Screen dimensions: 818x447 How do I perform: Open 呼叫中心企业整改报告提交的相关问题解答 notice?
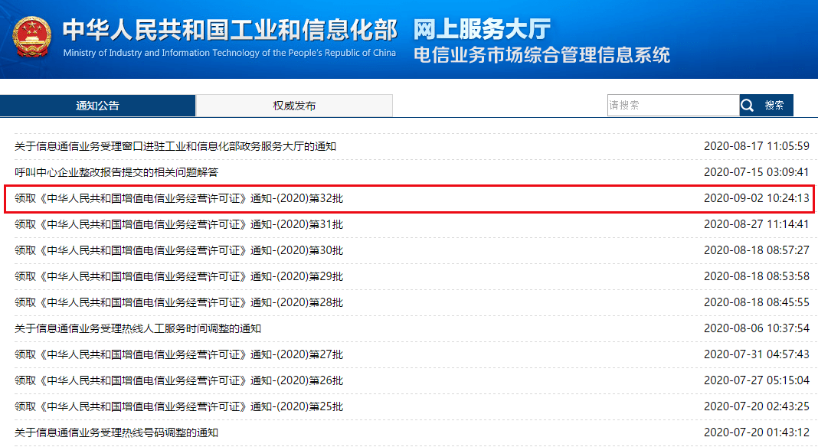[116, 172]
